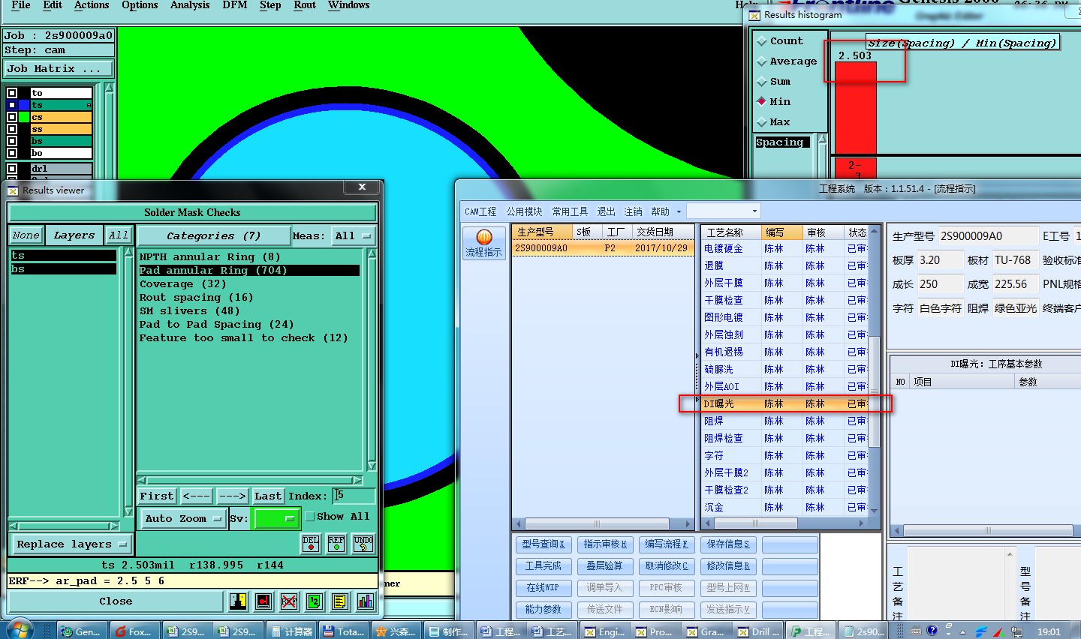Open the Job Matrix ... button

click(59, 69)
